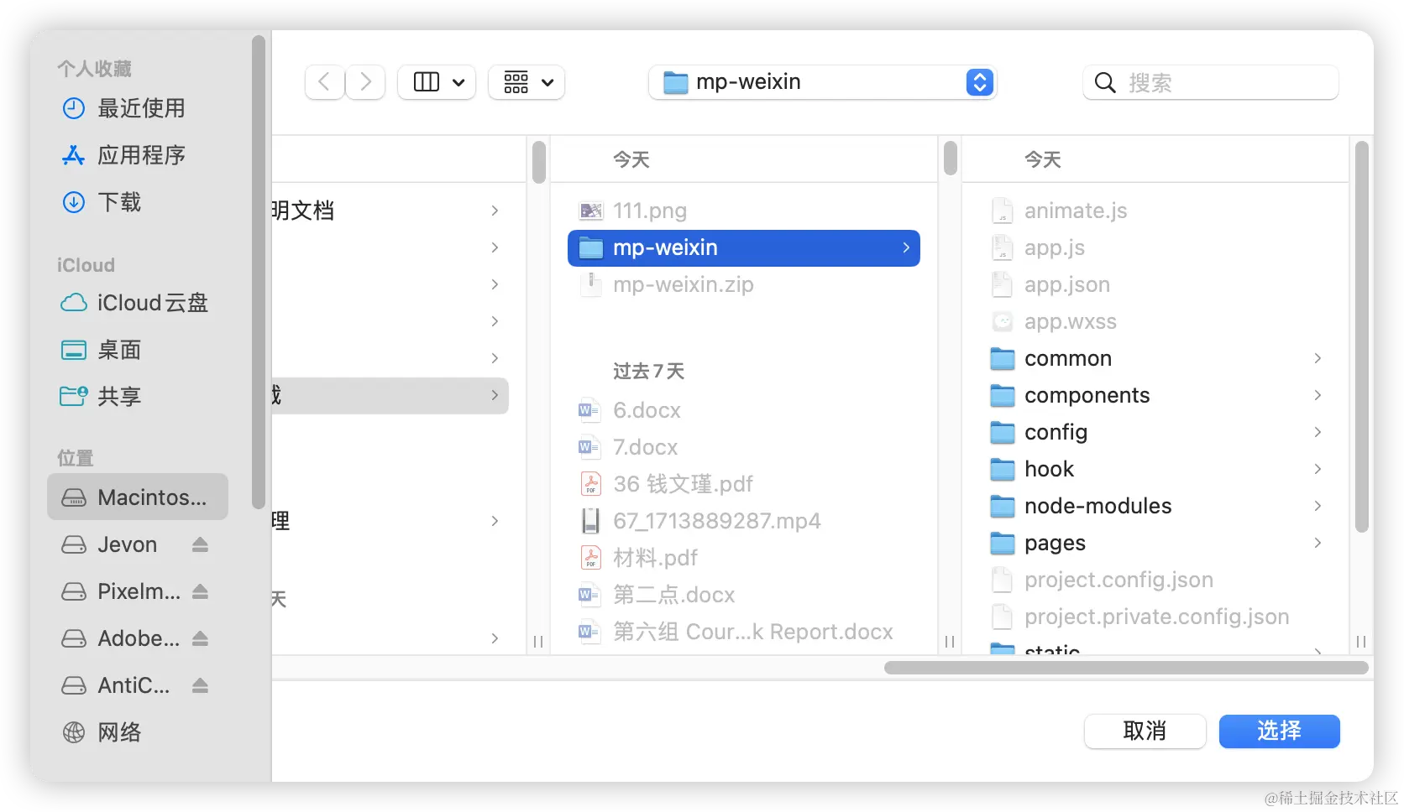Image resolution: width=1404 pixels, height=812 pixels.
Task: Open the node-modules folder
Action: (1155, 506)
